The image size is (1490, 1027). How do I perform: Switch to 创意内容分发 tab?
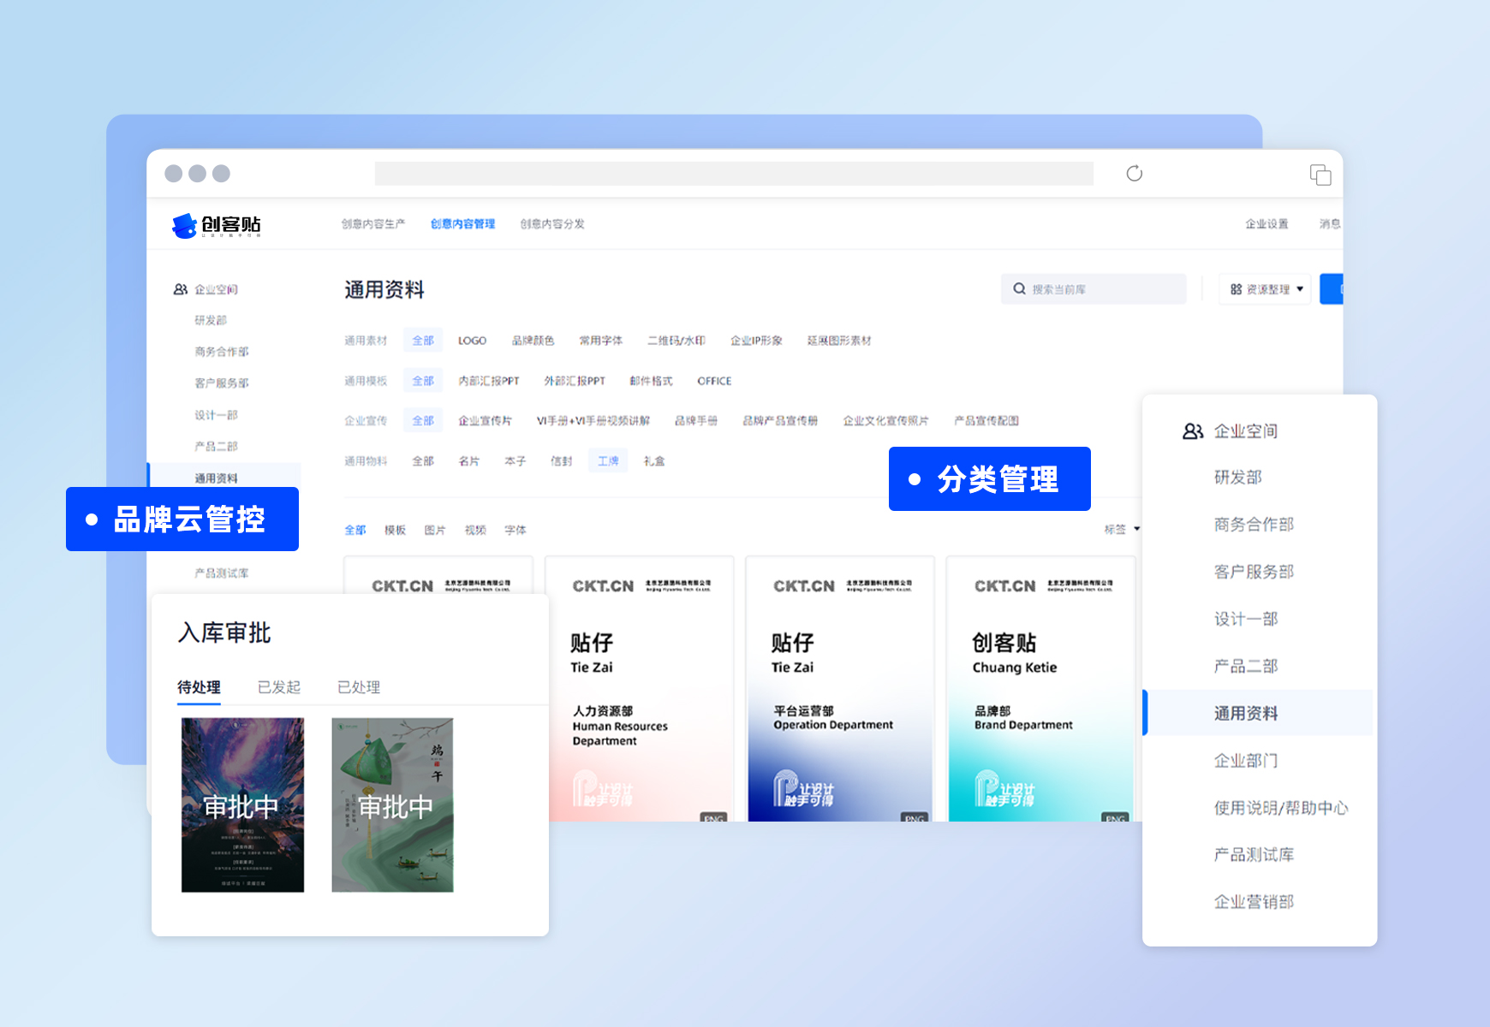(552, 224)
